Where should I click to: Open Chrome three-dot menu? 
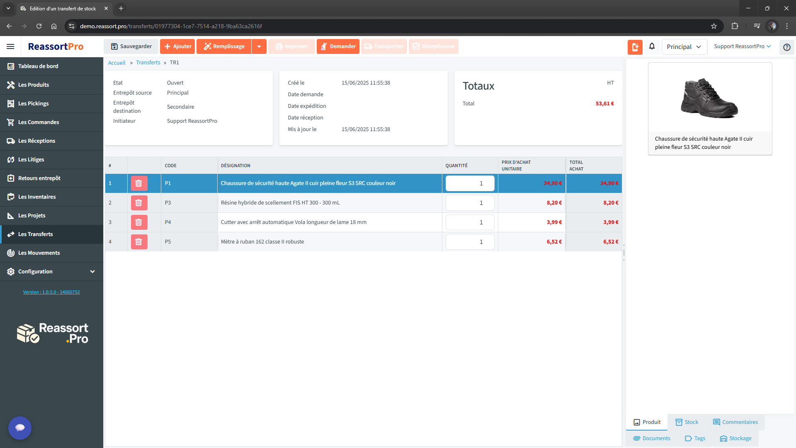pos(787,26)
